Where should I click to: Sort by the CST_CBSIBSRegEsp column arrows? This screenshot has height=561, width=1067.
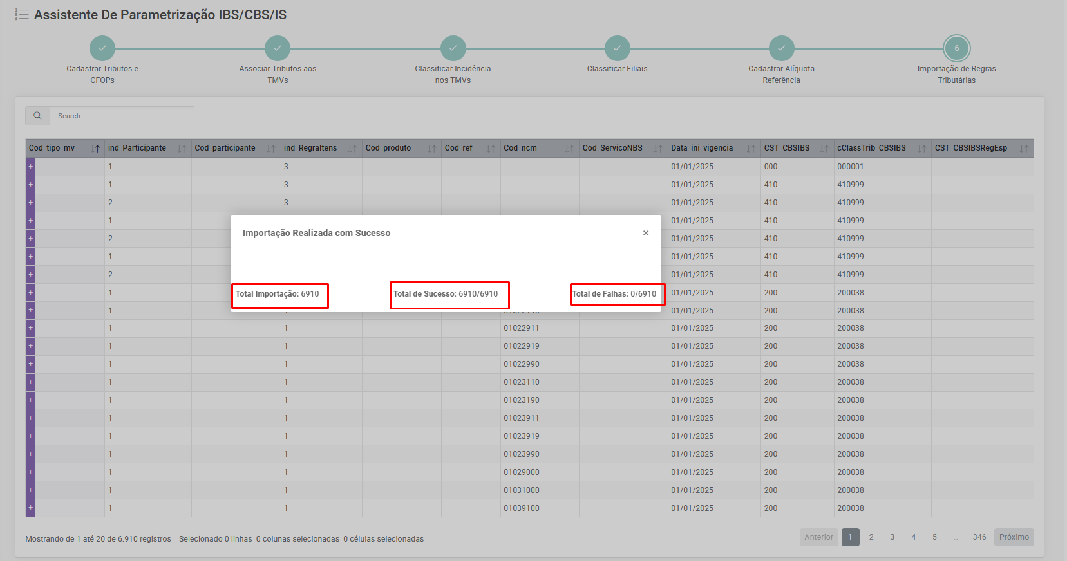[1024, 149]
